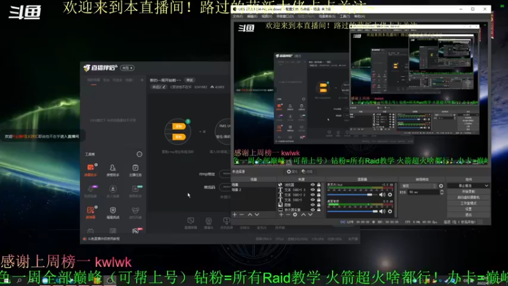The height and width of the screenshot is (286, 508).
Task: Open the scene transition type dropdown
Action: point(418,186)
